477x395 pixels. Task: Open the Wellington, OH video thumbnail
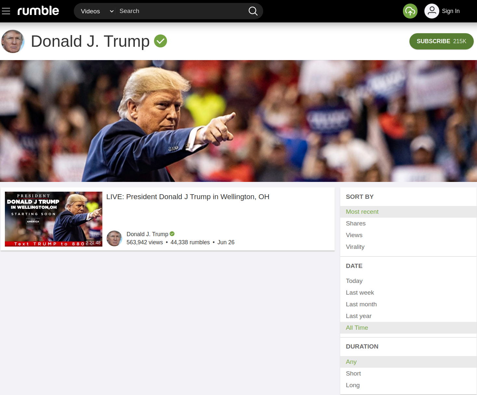pos(54,219)
